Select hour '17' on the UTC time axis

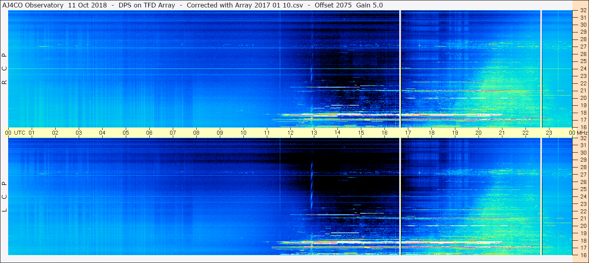click(x=408, y=133)
